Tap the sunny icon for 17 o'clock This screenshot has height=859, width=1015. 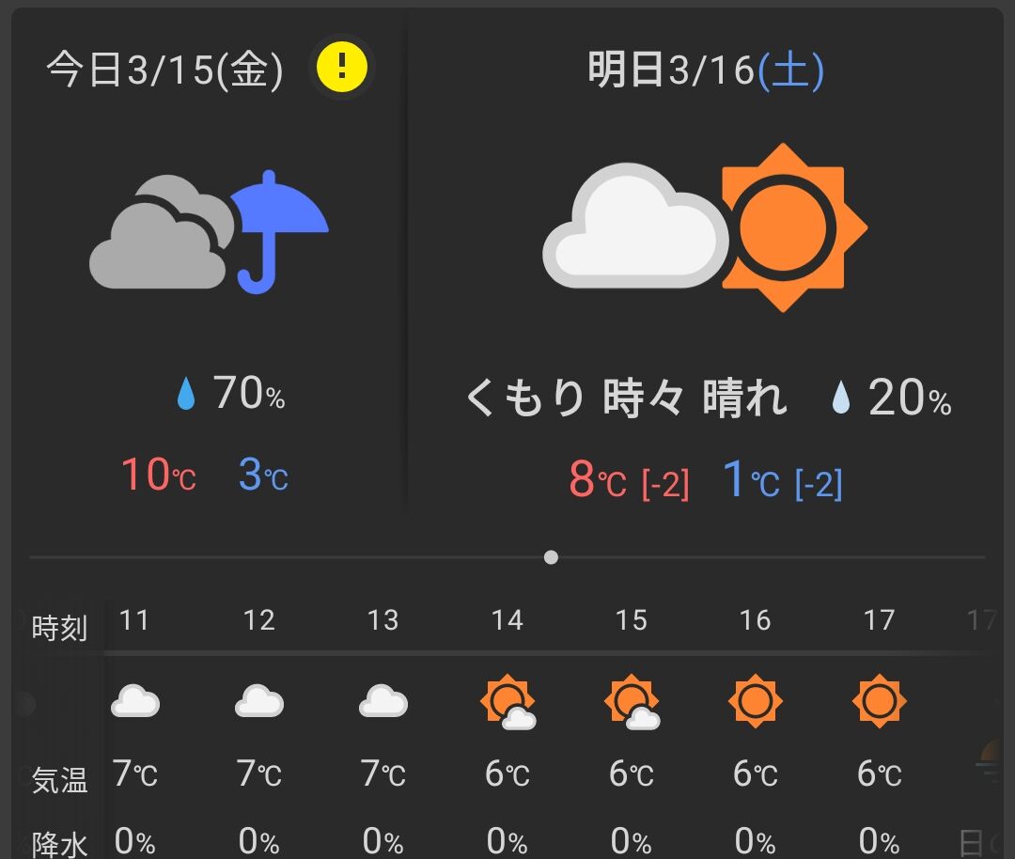pos(879,701)
